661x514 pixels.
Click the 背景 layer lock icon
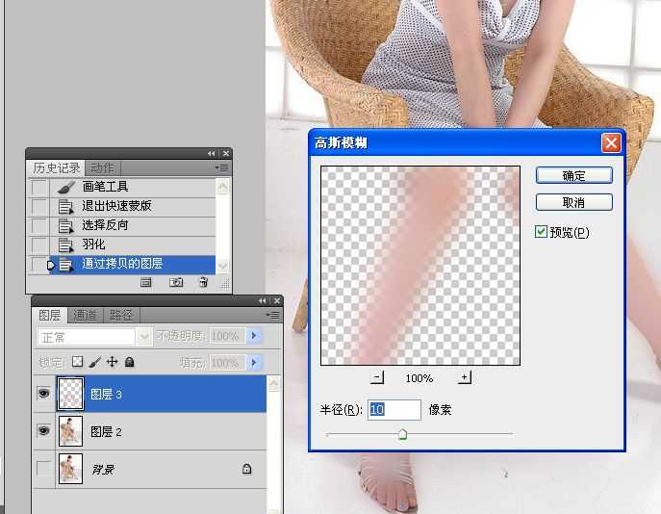(x=246, y=469)
